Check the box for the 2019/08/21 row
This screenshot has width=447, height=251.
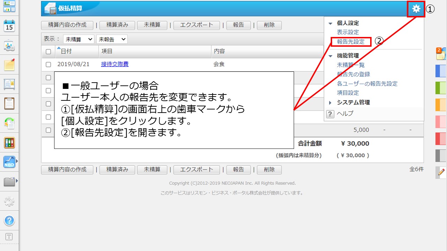[x=48, y=64]
